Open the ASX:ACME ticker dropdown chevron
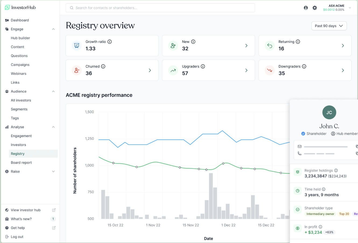Image resolution: width=358 pixels, height=243 pixels. (x=350, y=8)
